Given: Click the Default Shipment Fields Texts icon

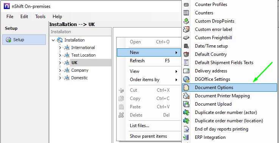Looking at the screenshot, I should 186,63.
